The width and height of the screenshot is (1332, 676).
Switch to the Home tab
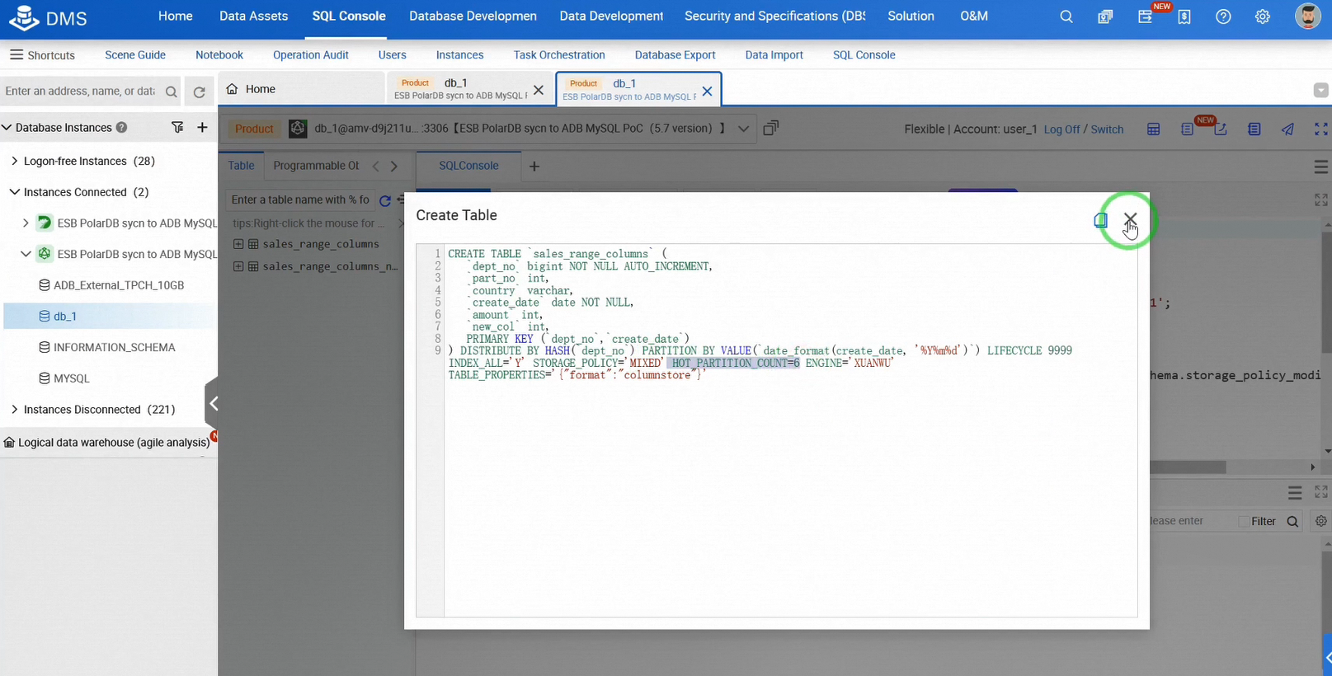coord(301,89)
